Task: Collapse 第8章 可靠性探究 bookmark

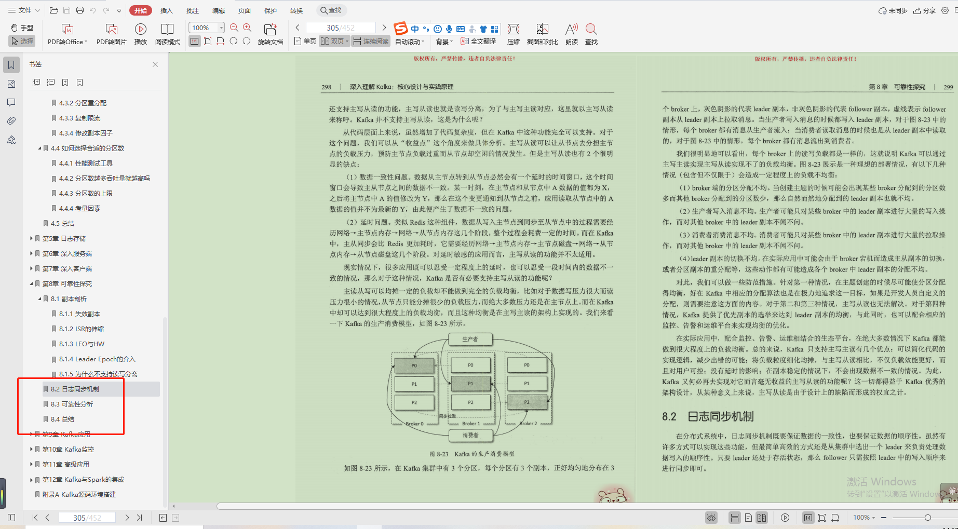Action: pyautogui.click(x=31, y=284)
